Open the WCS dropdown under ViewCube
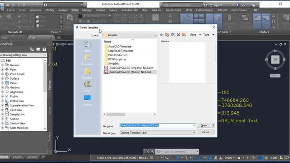Viewport: 290px width, 163px height. [275, 76]
